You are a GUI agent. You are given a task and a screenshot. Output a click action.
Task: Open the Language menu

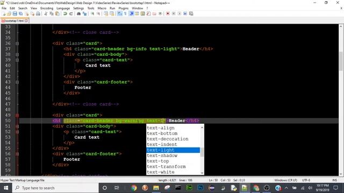click(63, 8)
